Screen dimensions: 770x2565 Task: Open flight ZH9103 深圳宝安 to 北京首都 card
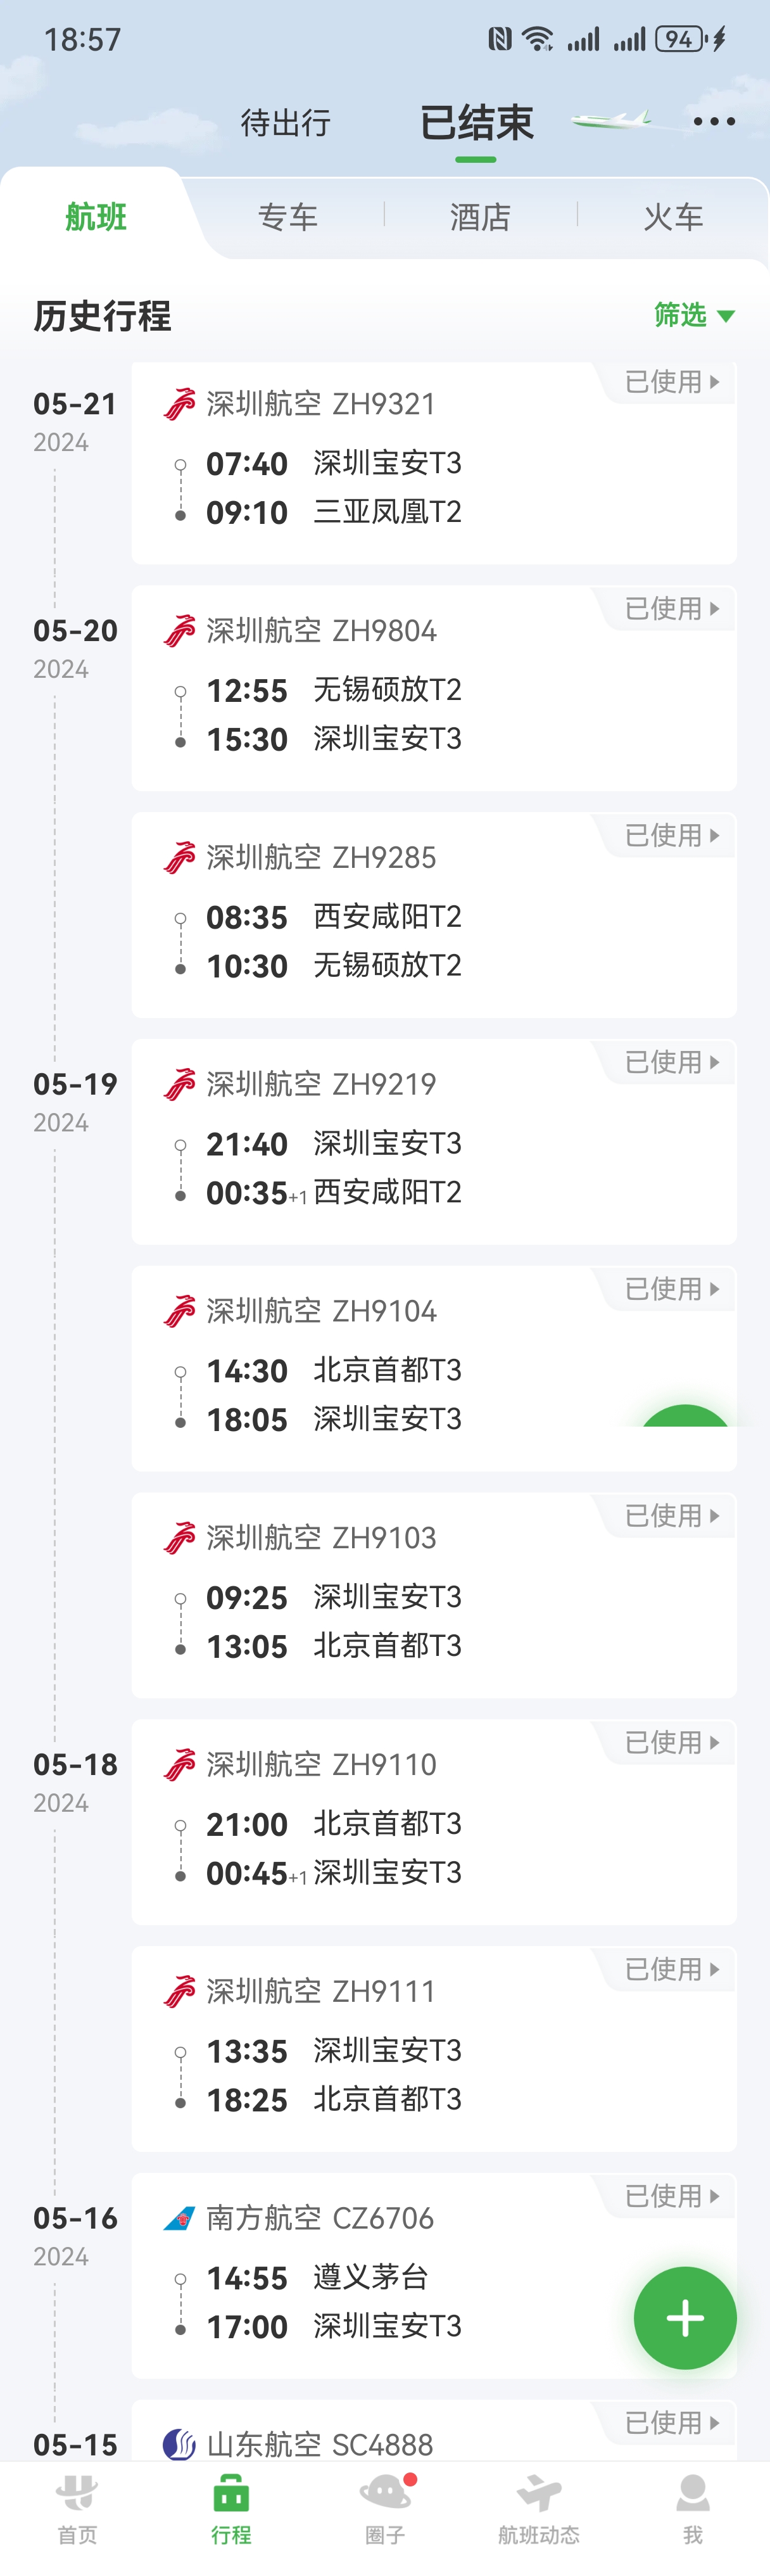pos(434,1595)
